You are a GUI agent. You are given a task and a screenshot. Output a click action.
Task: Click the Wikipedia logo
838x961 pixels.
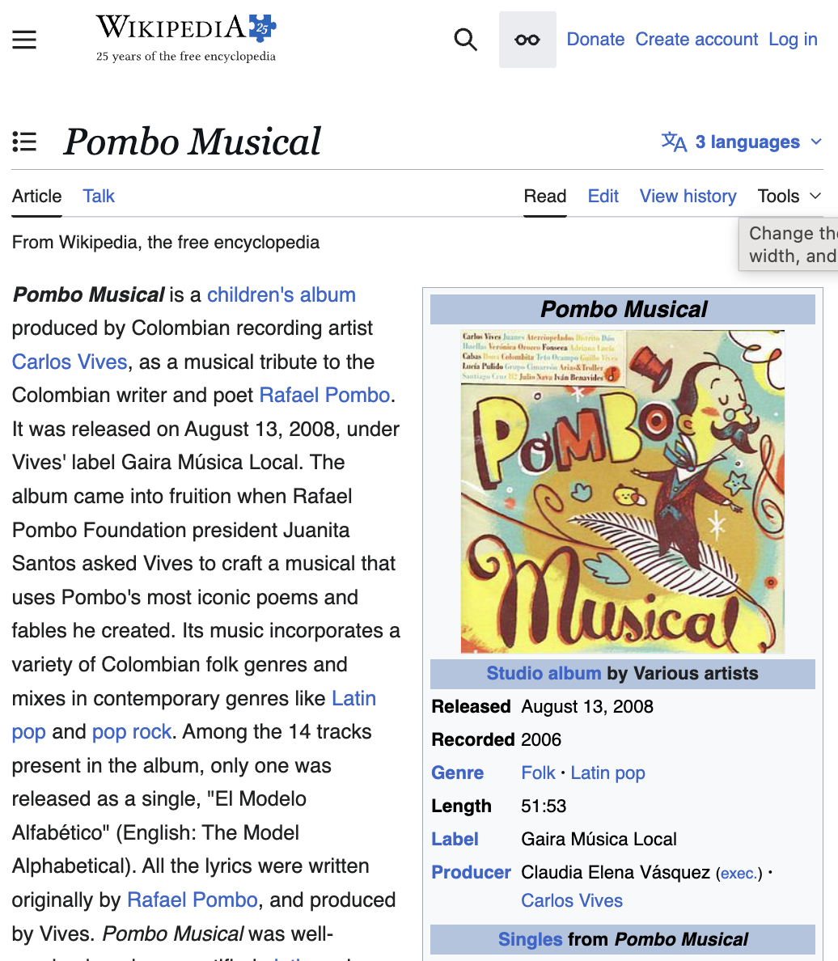coord(186,38)
